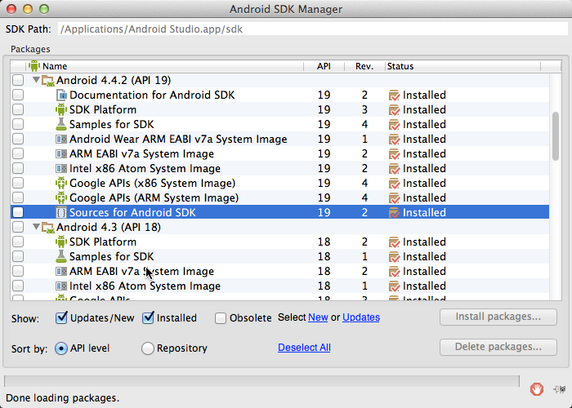Viewport: 572px width, 408px height.
Task: Click the red stop hand icon in status bar
Action: [x=537, y=389]
